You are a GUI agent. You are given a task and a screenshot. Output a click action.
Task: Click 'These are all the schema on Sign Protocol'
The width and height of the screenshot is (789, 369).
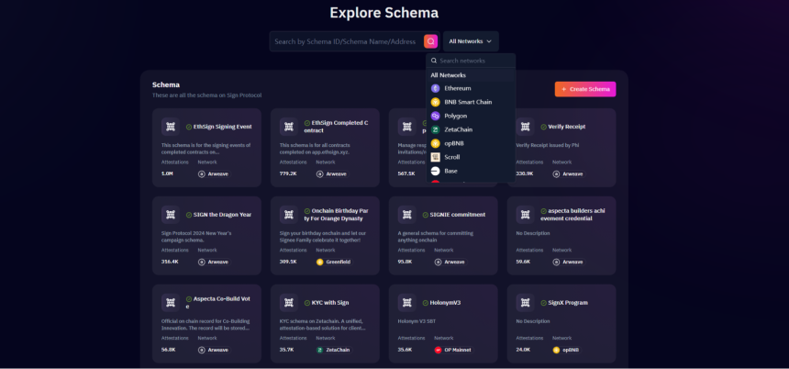[206, 95]
